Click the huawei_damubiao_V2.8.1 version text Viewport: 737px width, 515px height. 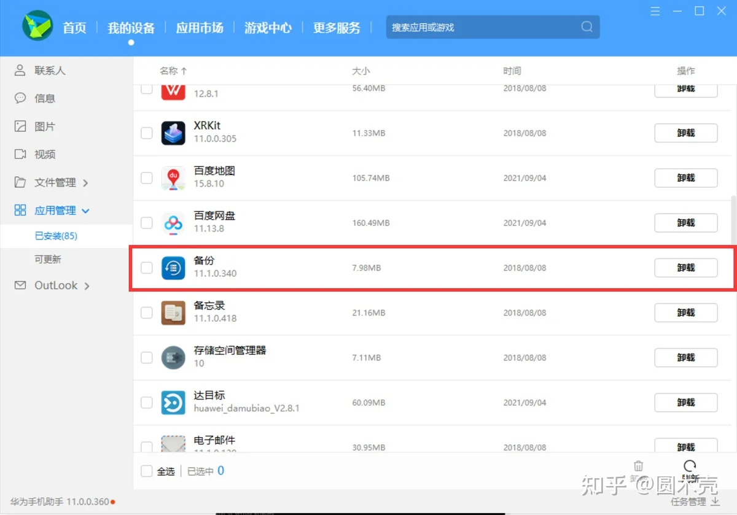(247, 408)
